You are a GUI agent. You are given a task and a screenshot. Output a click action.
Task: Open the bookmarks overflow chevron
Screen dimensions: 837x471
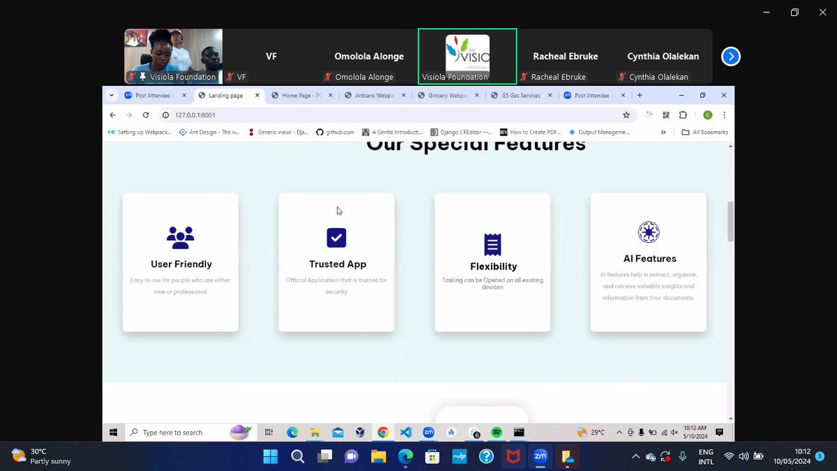tap(663, 132)
